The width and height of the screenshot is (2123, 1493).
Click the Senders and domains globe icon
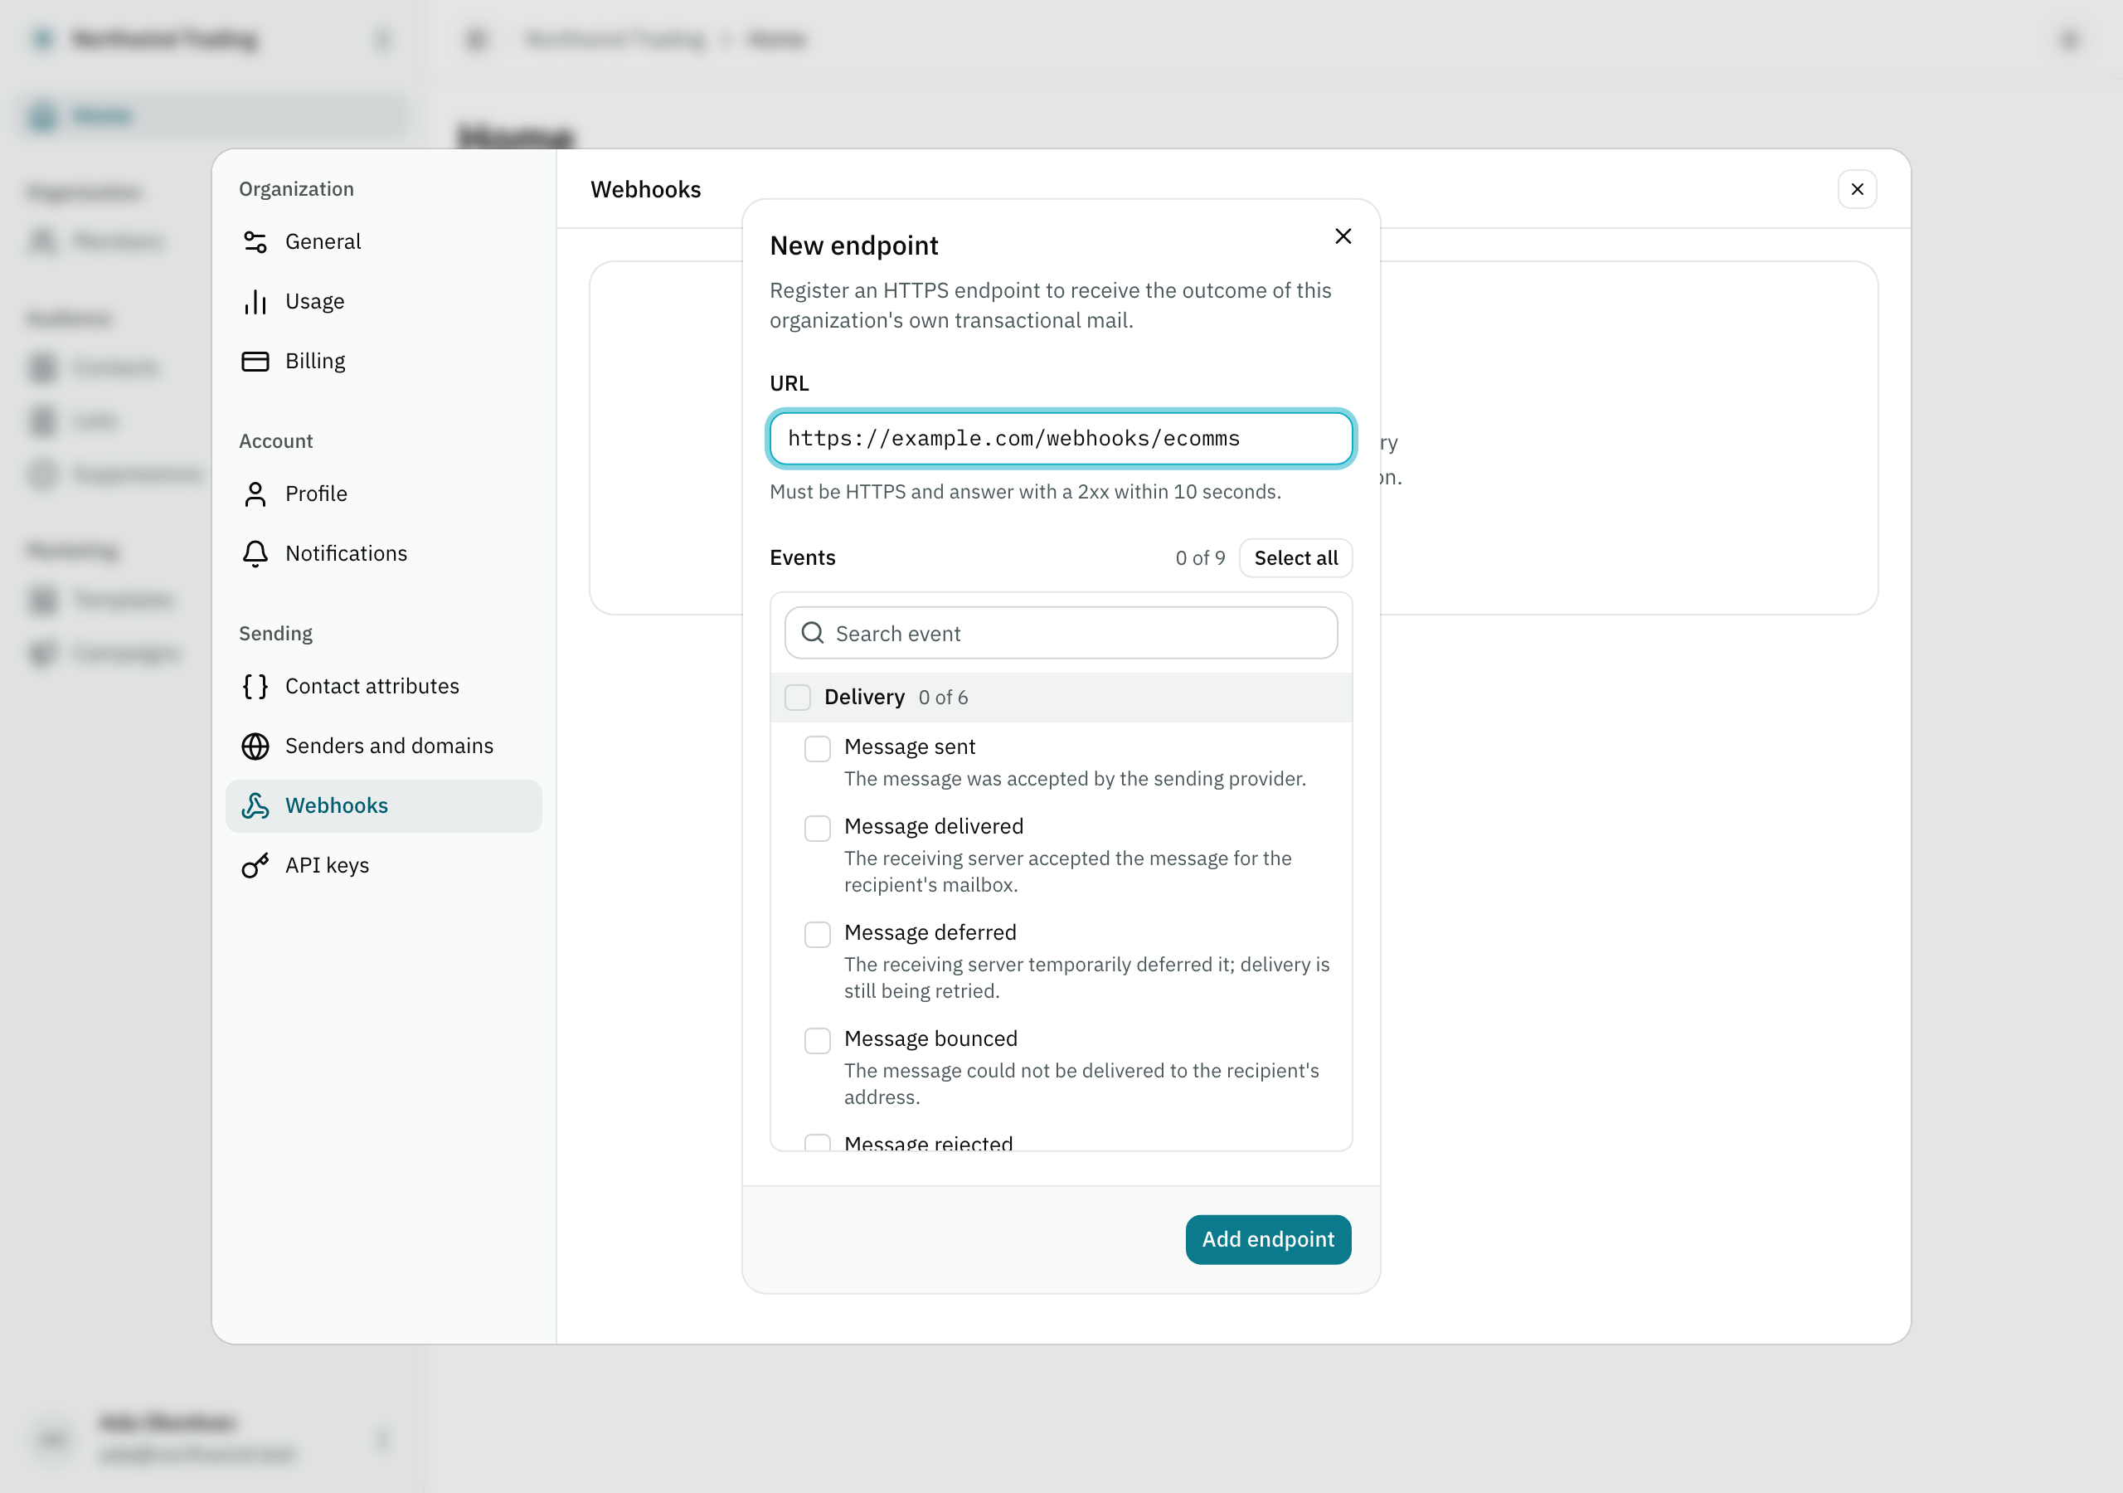255,746
